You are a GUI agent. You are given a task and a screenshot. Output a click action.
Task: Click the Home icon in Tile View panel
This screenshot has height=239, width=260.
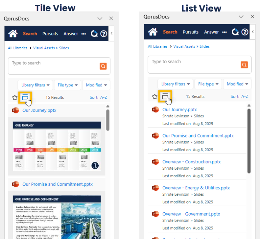pos(13,34)
